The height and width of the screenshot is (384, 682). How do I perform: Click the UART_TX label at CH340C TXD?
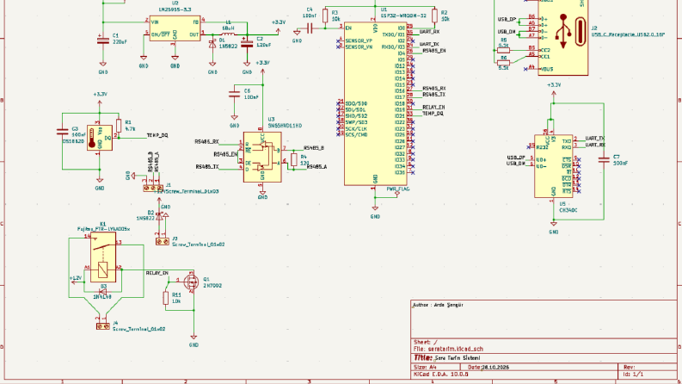595,139
